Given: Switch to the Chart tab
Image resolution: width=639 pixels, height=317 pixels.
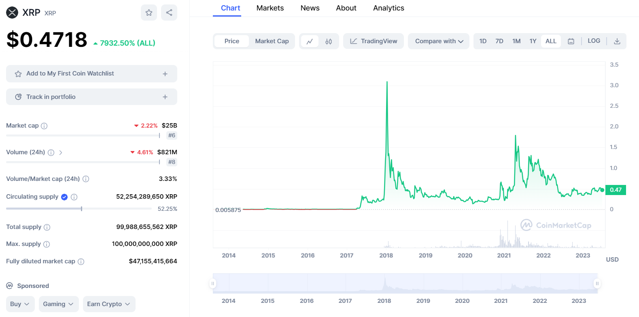Looking at the screenshot, I should coord(231,8).
